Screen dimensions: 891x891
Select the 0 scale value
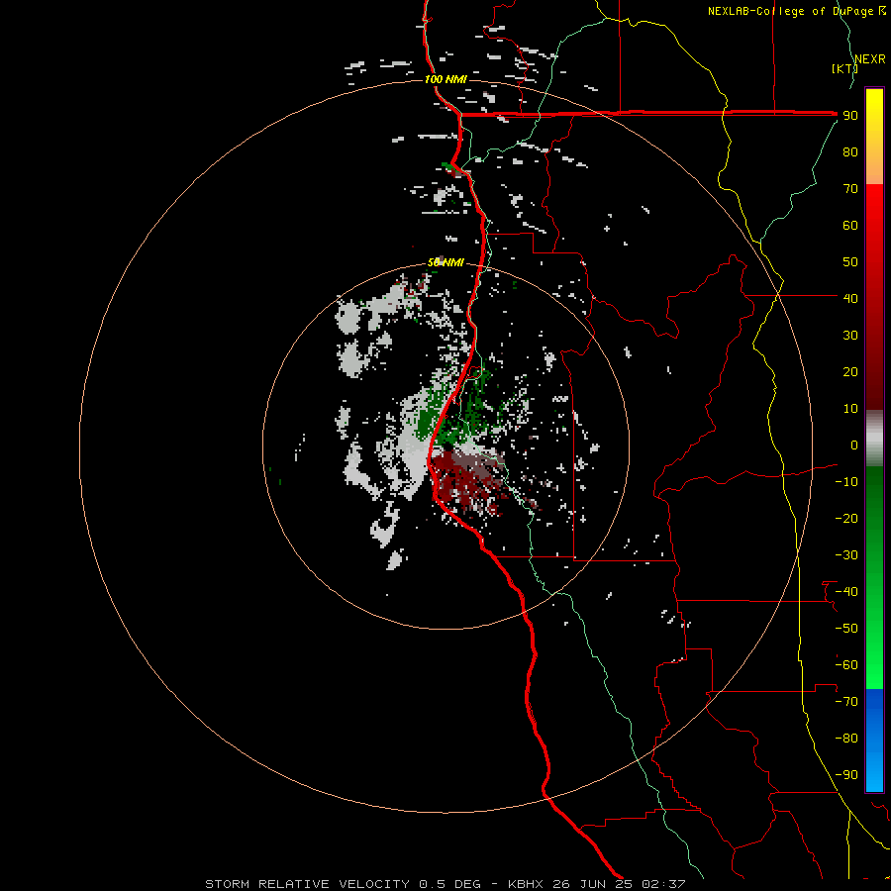pos(854,445)
